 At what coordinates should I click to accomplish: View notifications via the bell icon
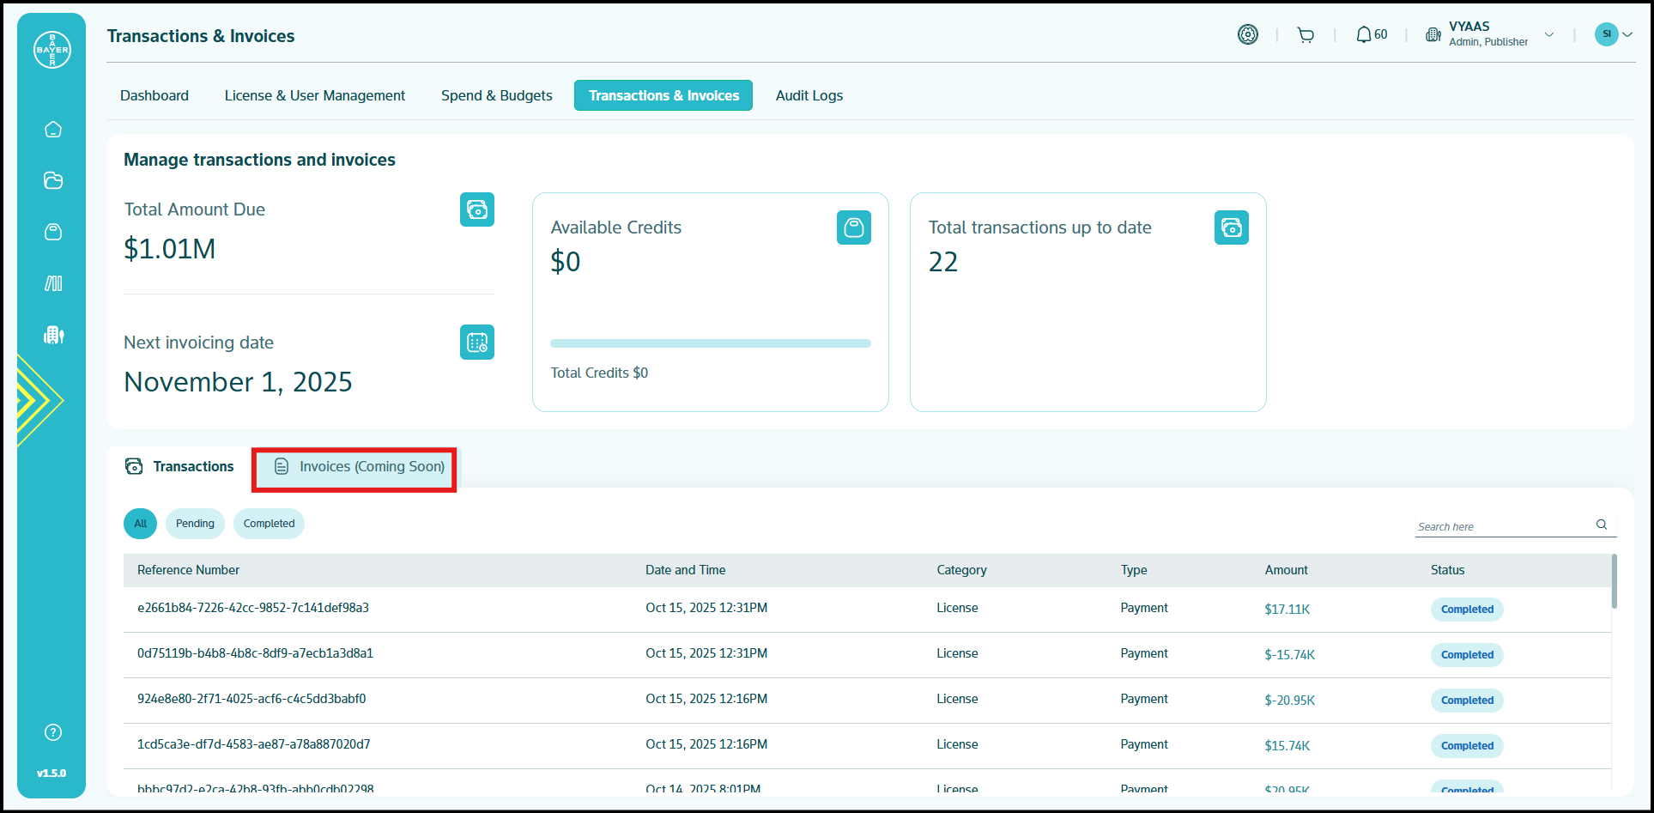[x=1363, y=35]
